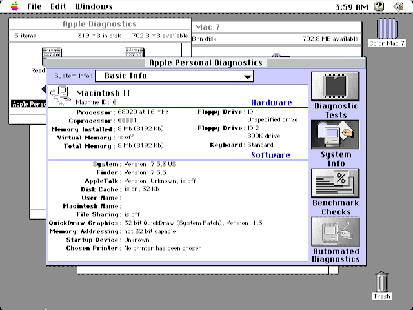Click the 'Macintosh II' model name
The height and width of the screenshot is (310, 413).
(103, 93)
